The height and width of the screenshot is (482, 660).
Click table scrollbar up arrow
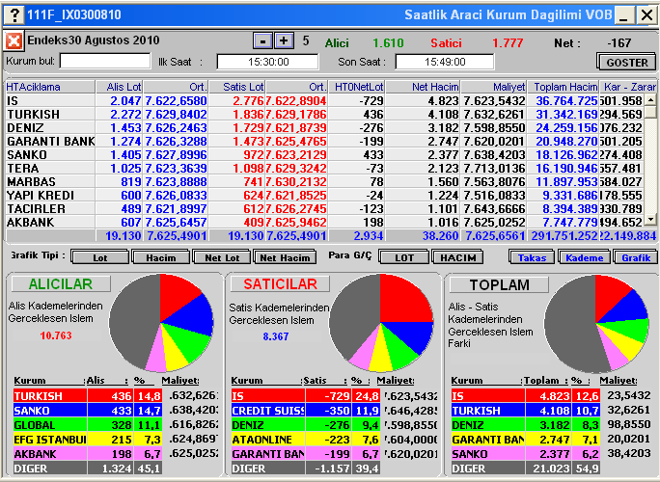pos(650,100)
